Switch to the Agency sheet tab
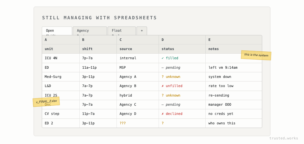 pyautogui.click(x=89, y=31)
